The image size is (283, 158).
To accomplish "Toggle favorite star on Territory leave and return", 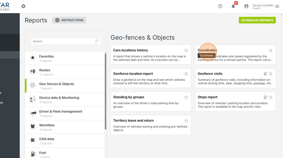I will [x=186, y=121].
